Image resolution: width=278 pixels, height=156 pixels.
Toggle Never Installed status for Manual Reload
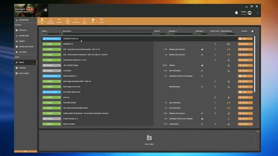50,76
